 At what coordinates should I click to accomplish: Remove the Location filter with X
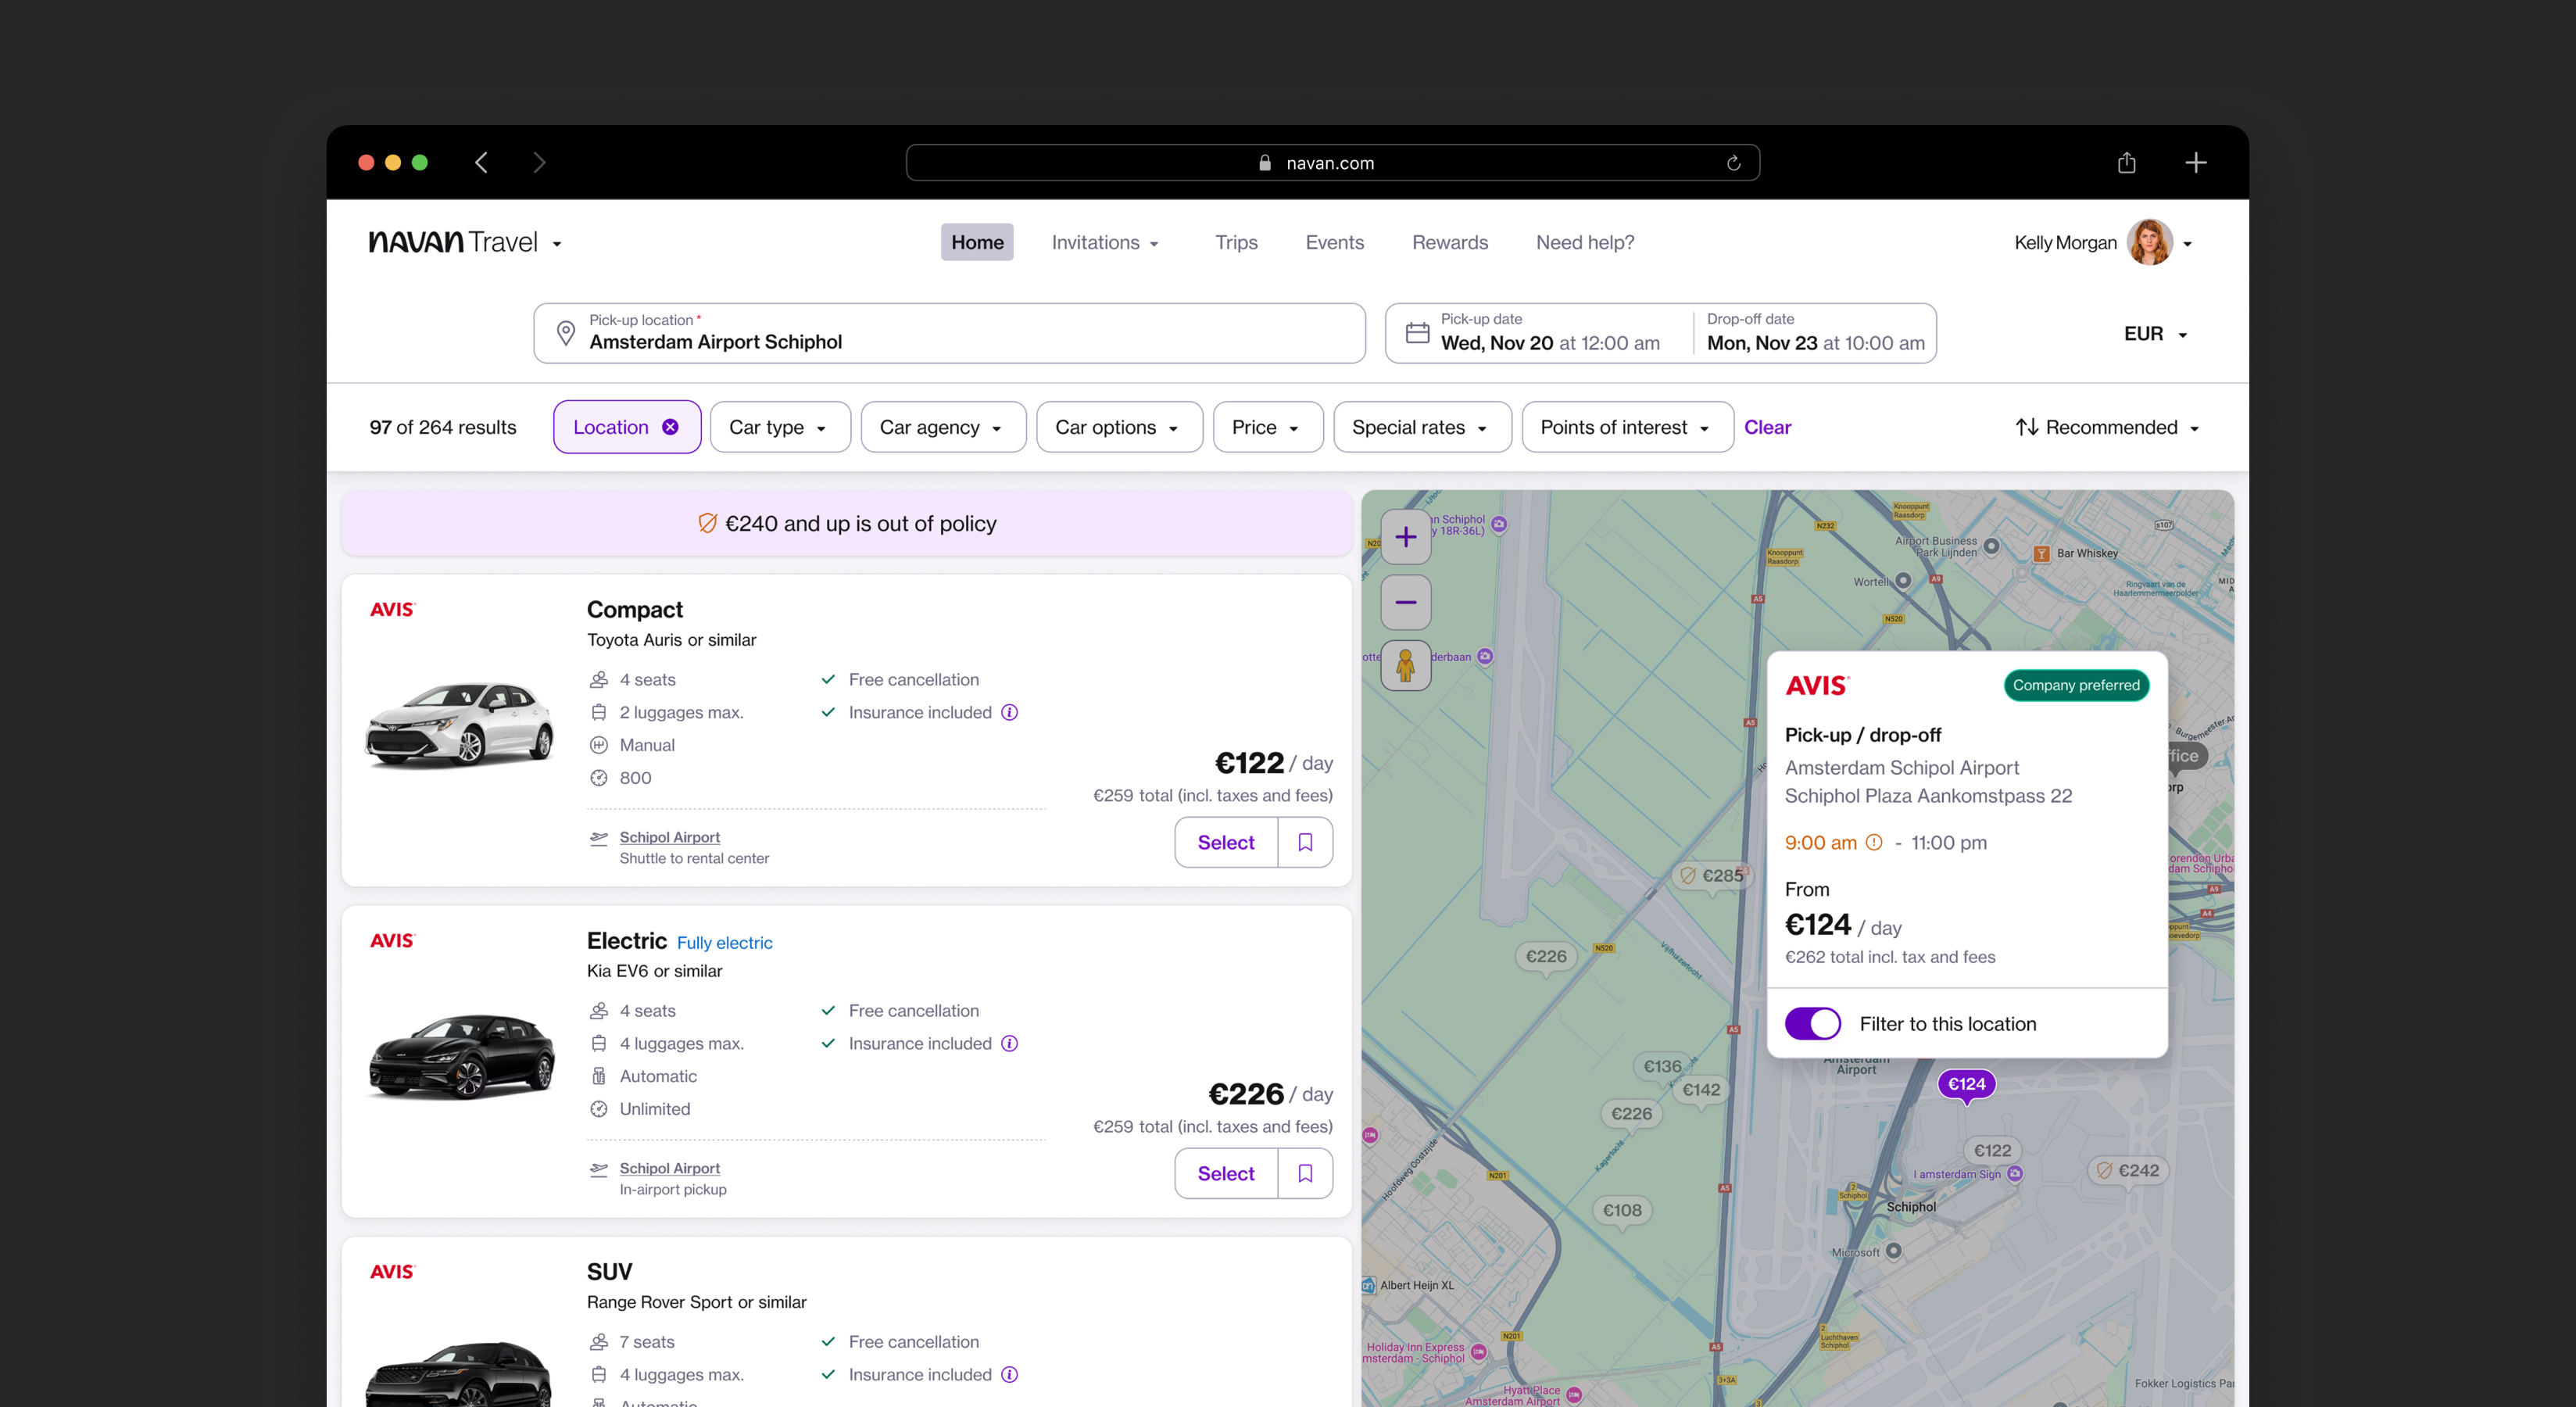pos(670,427)
